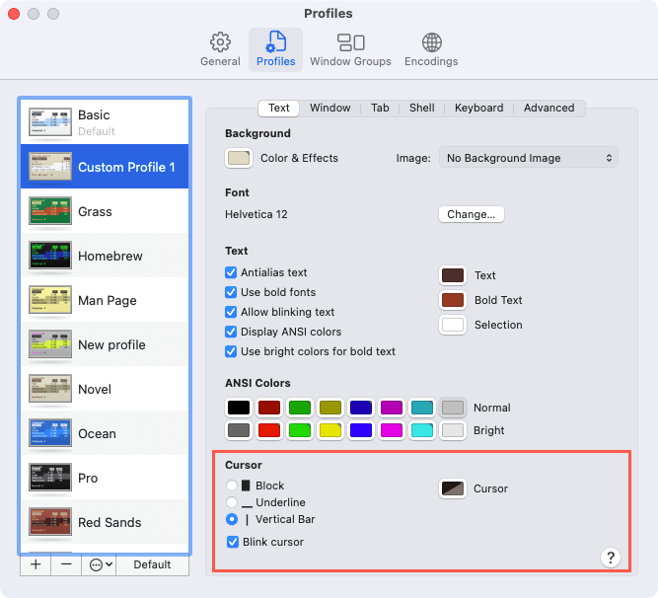This screenshot has height=598, width=658.
Task: Add a new profile with plus button
Action: pos(36,564)
